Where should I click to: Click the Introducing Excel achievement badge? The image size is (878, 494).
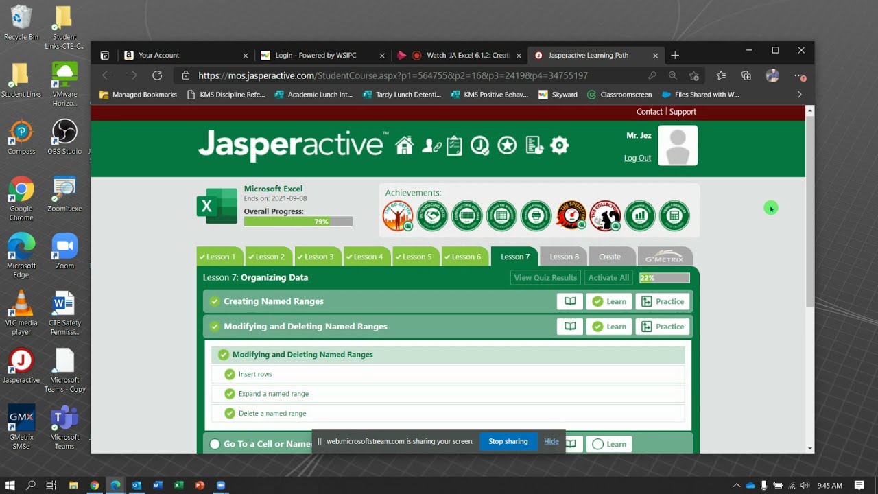click(x=433, y=215)
